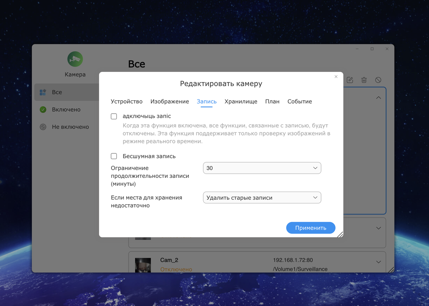Click the disable camera circle-slash icon
The width and height of the screenshot is (429, 306).
(378, 80)
